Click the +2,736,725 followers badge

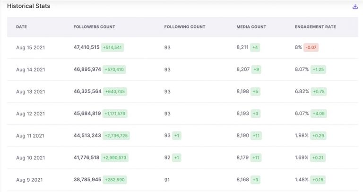(x=116, y=136)
